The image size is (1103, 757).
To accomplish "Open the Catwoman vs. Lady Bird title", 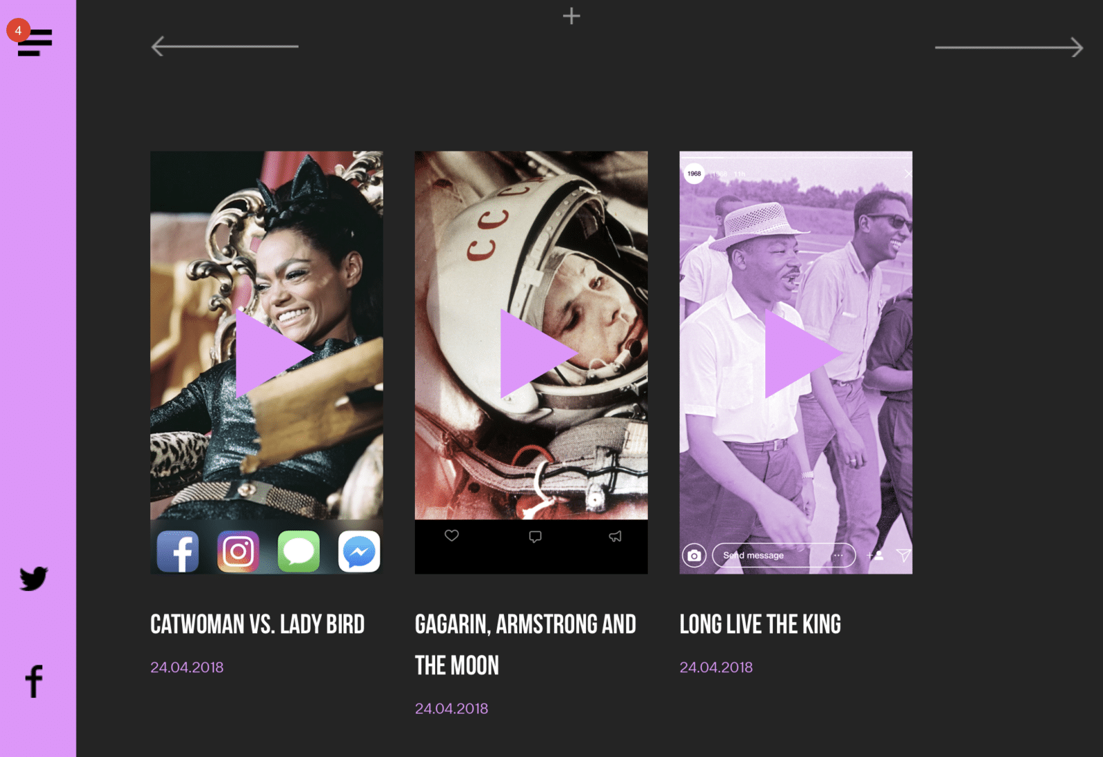I will [x=258, y=624].
